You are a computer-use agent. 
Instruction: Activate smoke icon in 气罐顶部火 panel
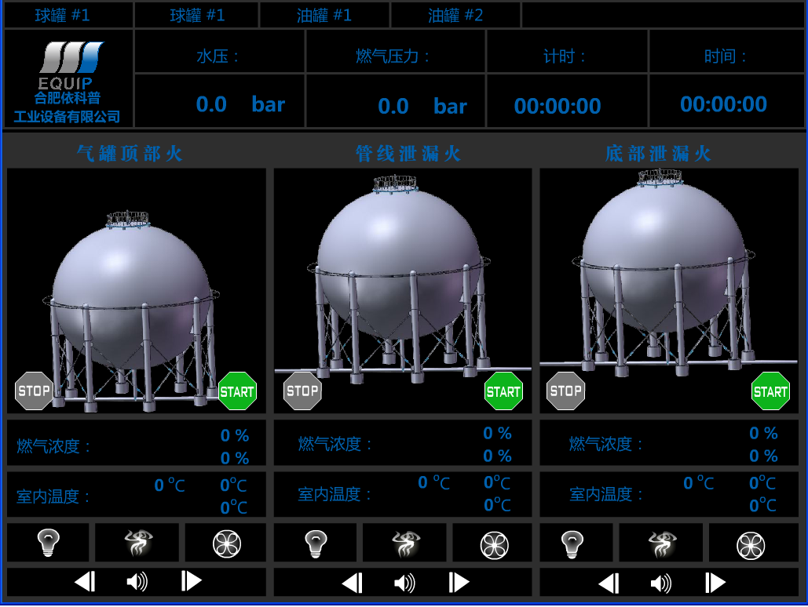point(138,543)
